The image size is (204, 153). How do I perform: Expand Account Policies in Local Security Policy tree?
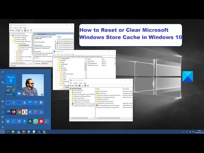[x=71, y=91]
